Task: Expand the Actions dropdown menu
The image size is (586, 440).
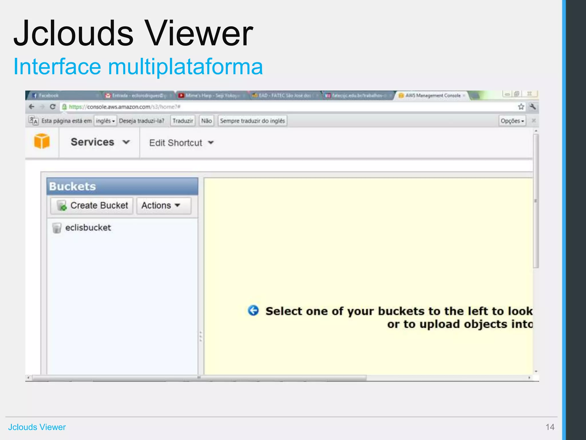Action: click(x=164, y=205)
